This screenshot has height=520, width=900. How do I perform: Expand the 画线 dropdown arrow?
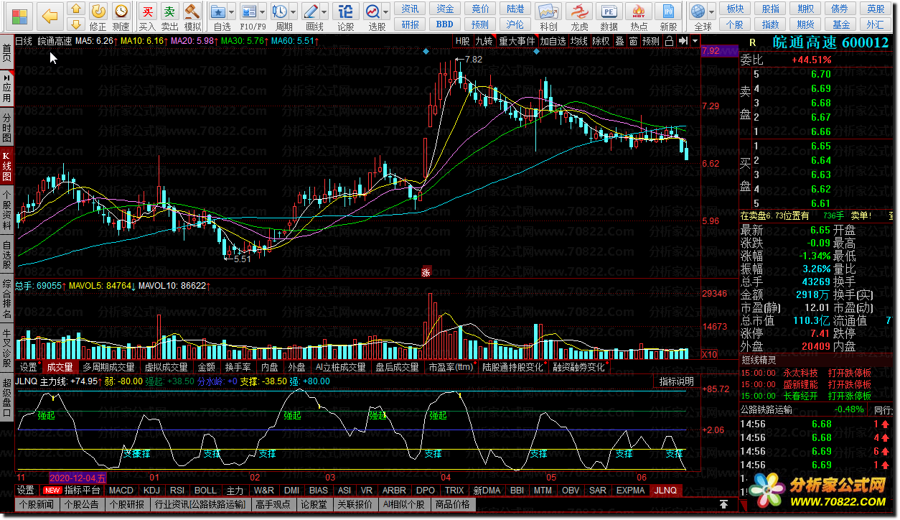(325, 12)
